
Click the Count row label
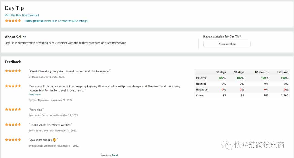200,95
